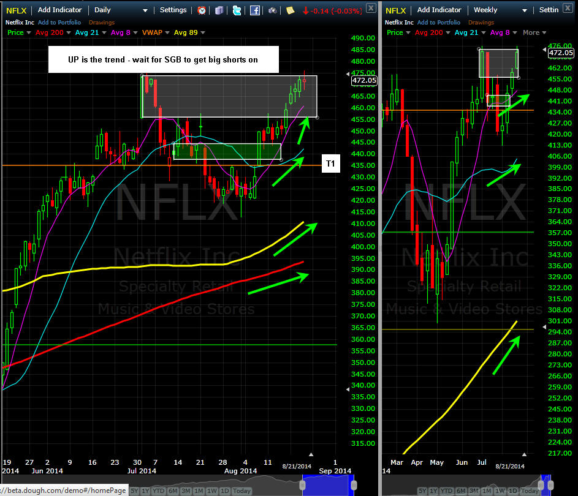
Task: Open the yellow sticky note icon
Action: coord(290,10)
